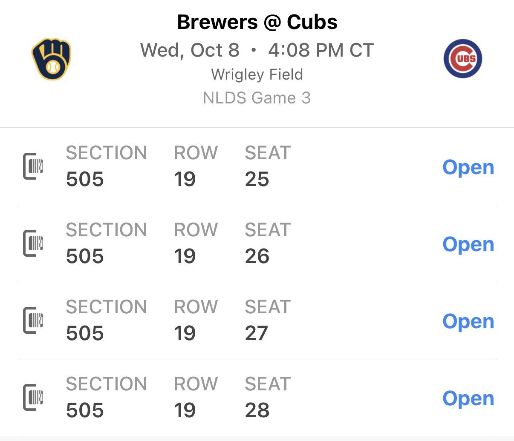514x441 pixels.
Task: Tap barcode icon for seat 26
Action: coord(33,243)
